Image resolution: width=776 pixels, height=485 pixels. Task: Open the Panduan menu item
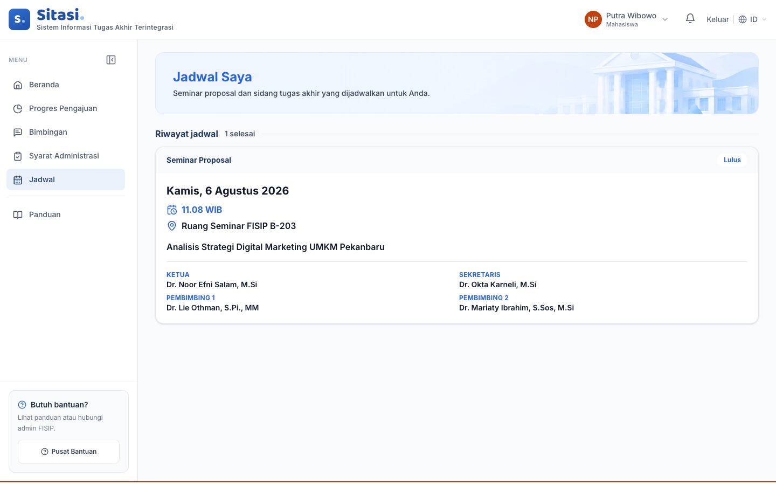(66, 214)
